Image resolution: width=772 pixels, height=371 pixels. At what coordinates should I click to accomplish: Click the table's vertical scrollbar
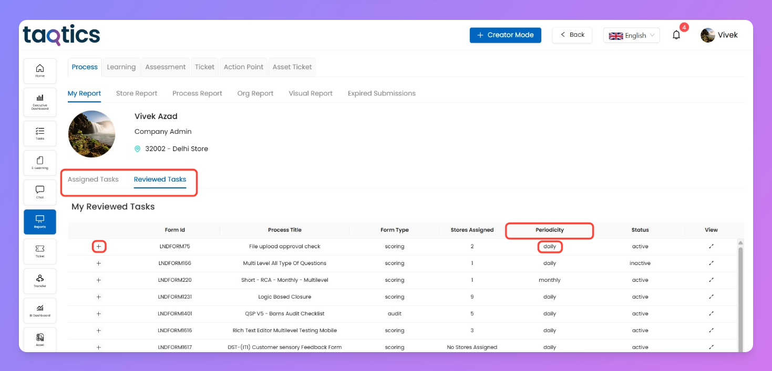tap(740, 294)
